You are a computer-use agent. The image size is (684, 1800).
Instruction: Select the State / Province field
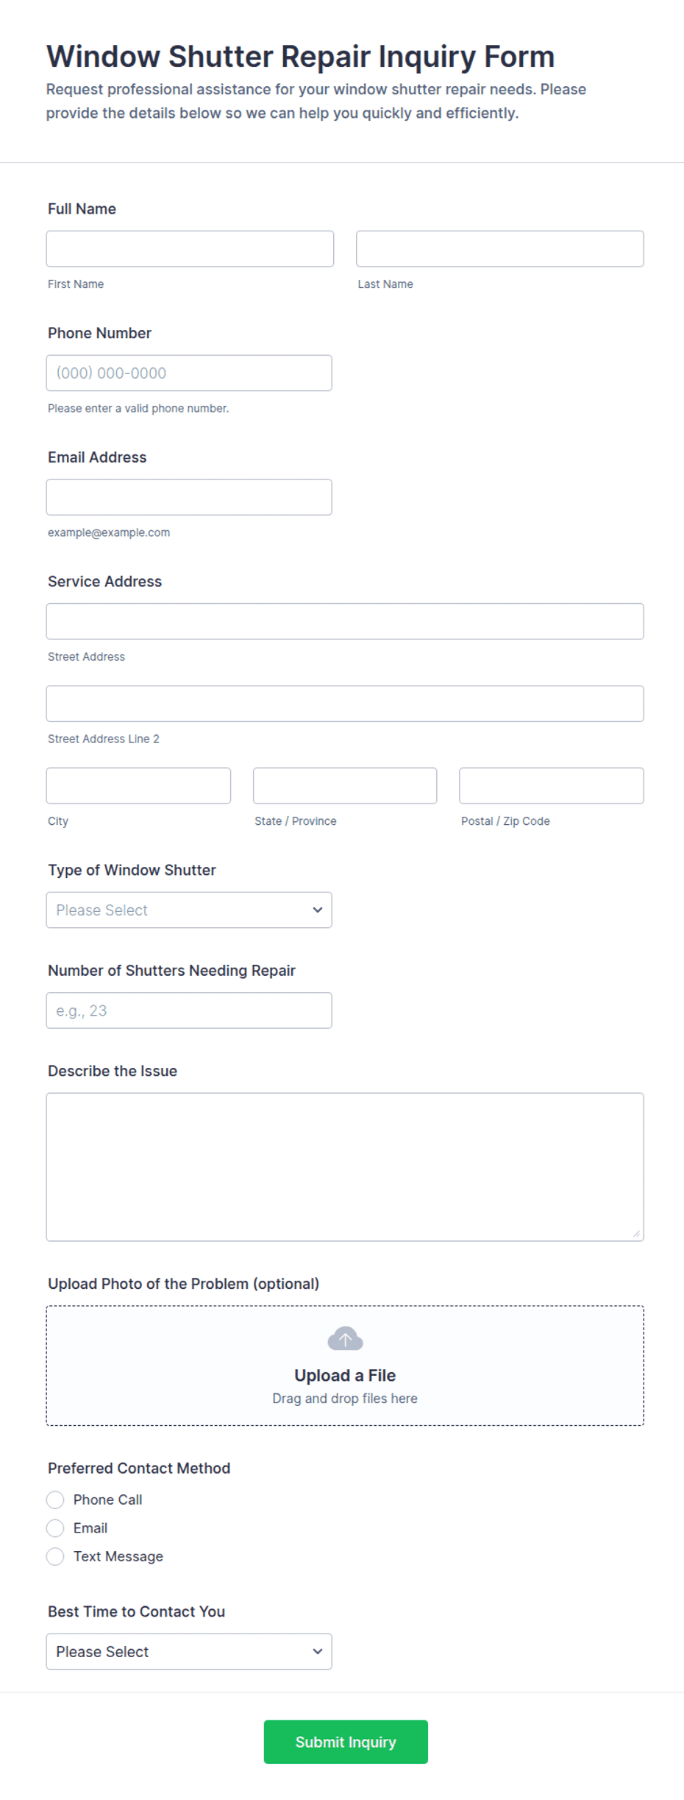coord(345,786)
